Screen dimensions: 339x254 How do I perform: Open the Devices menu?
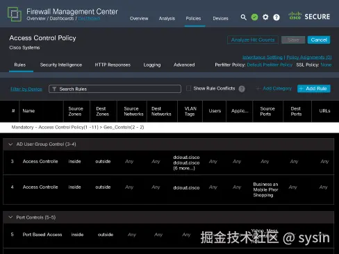(x=220, y=19)
